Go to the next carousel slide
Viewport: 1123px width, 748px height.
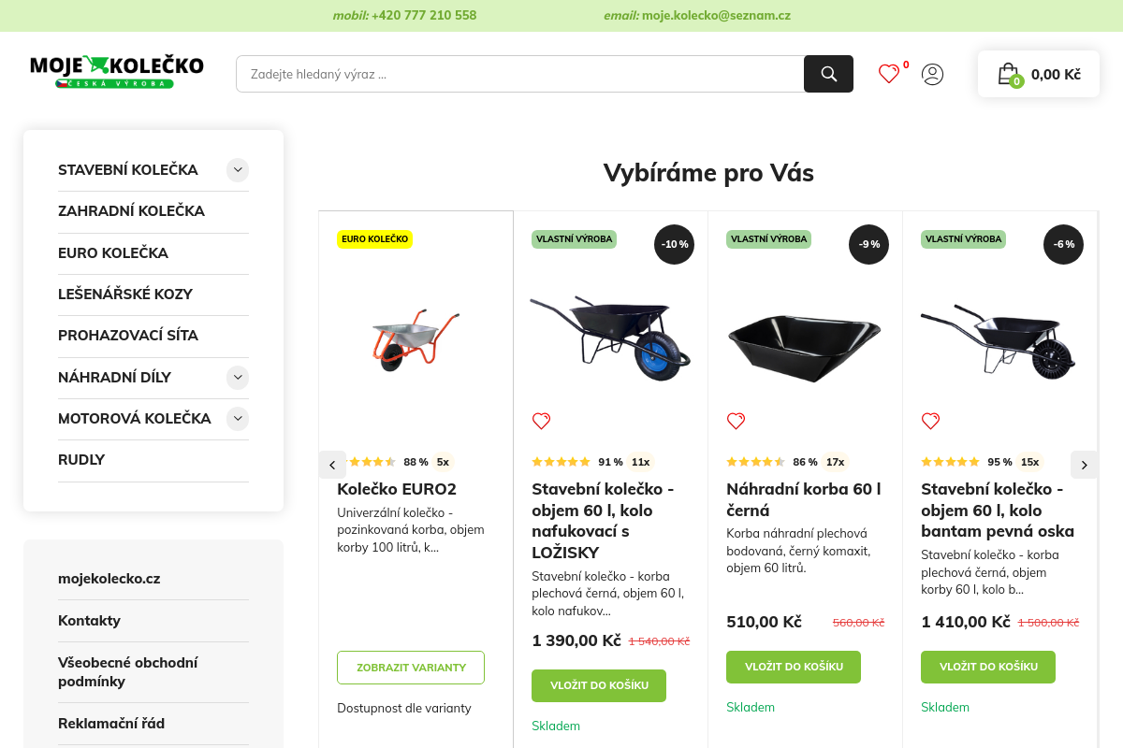(x=1084, y=465)
